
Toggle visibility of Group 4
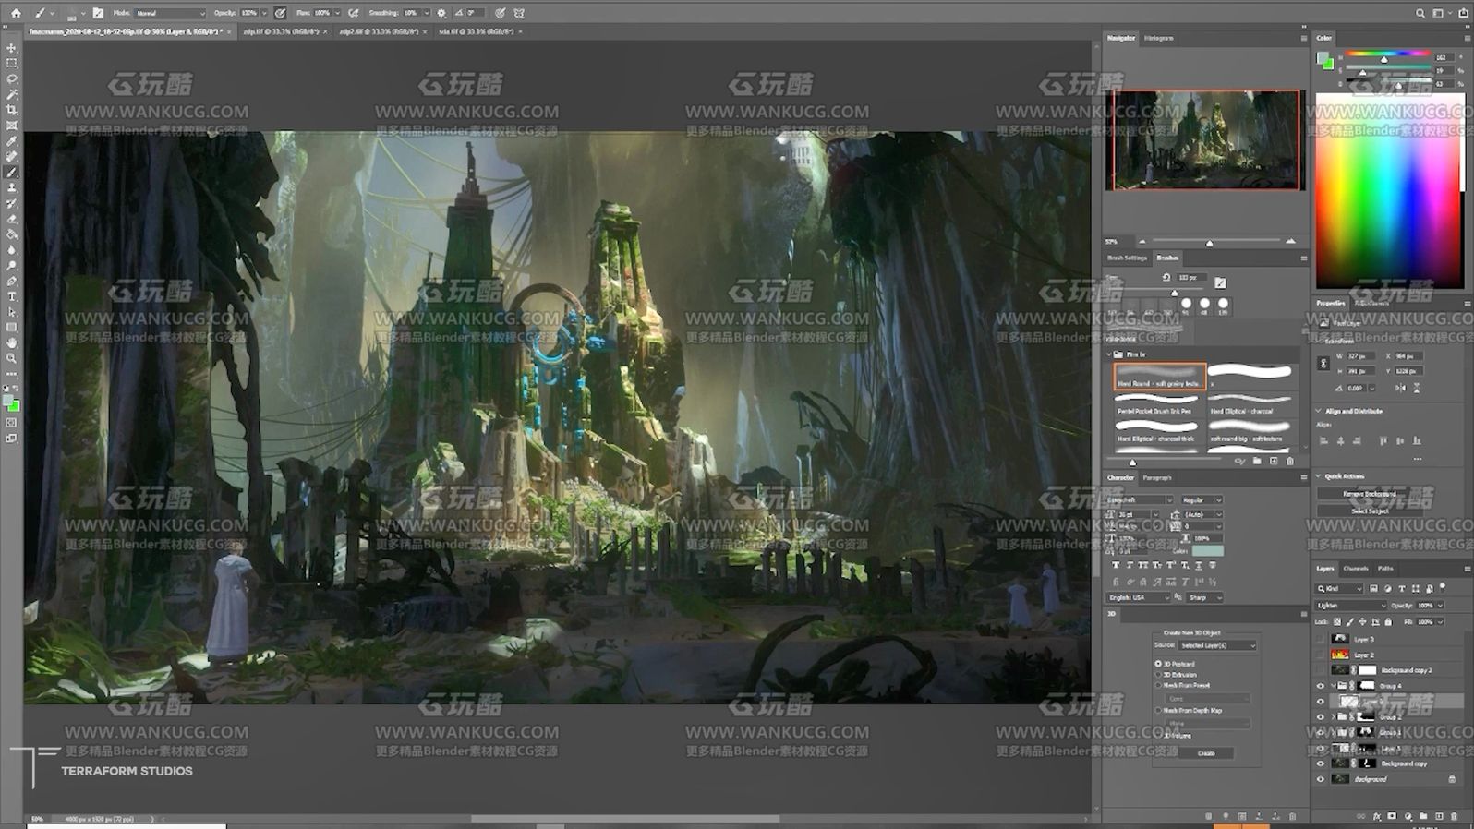point(1321,686)
